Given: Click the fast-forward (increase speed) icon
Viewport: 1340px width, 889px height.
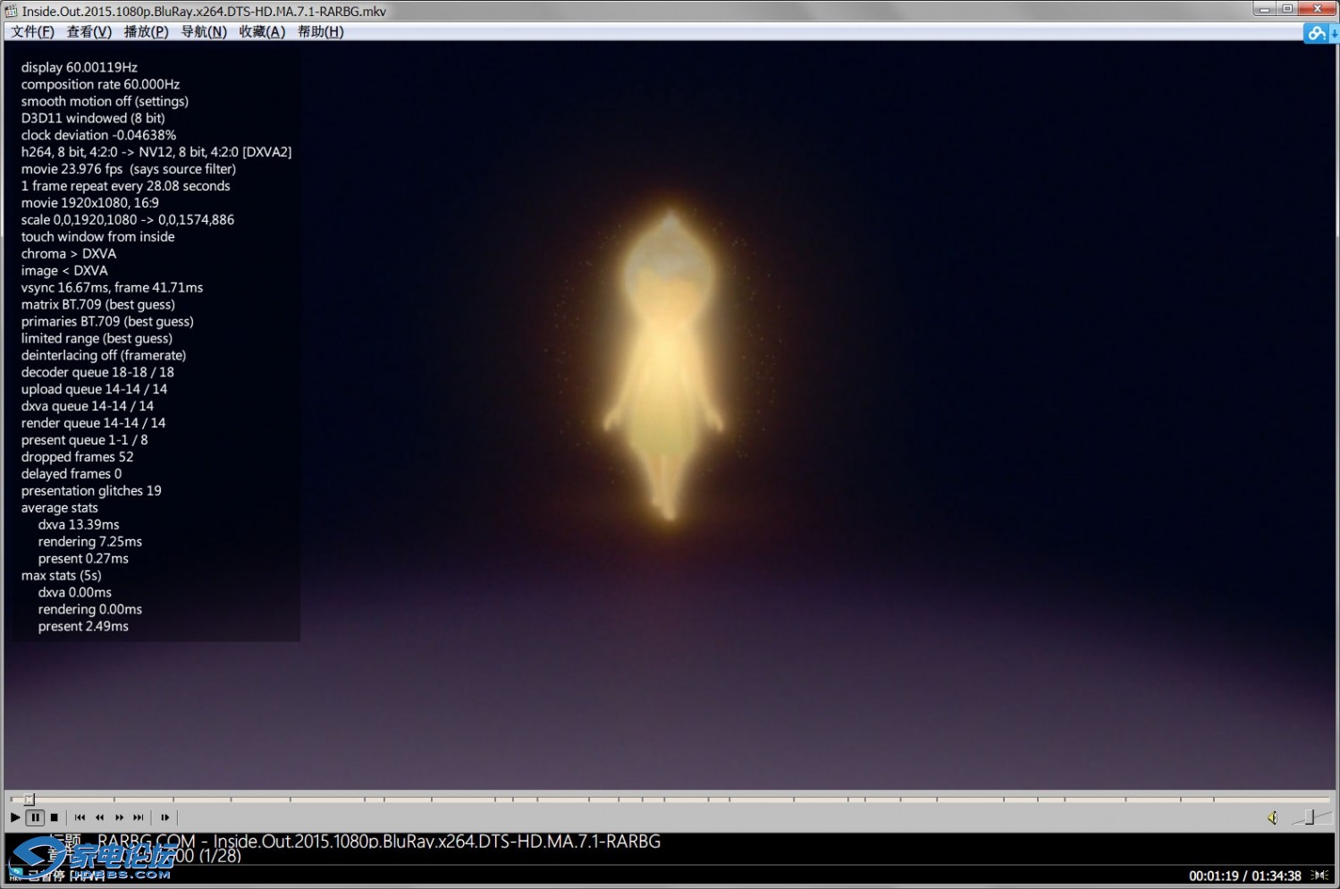Looking at the screenshot, I should point(119,817).
